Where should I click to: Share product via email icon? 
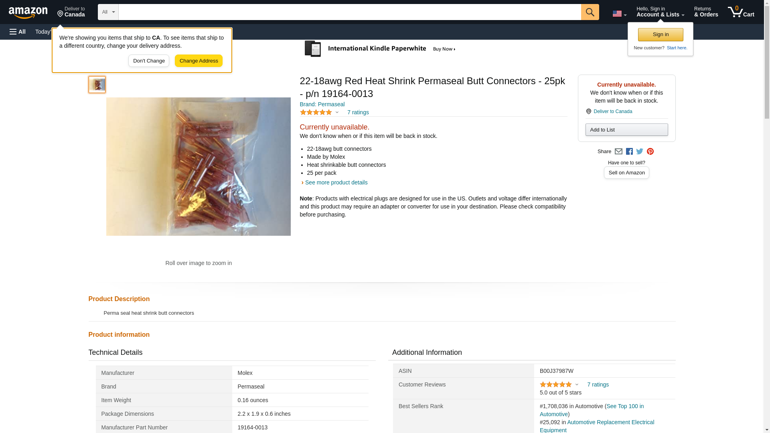click(x=618, y=152)
